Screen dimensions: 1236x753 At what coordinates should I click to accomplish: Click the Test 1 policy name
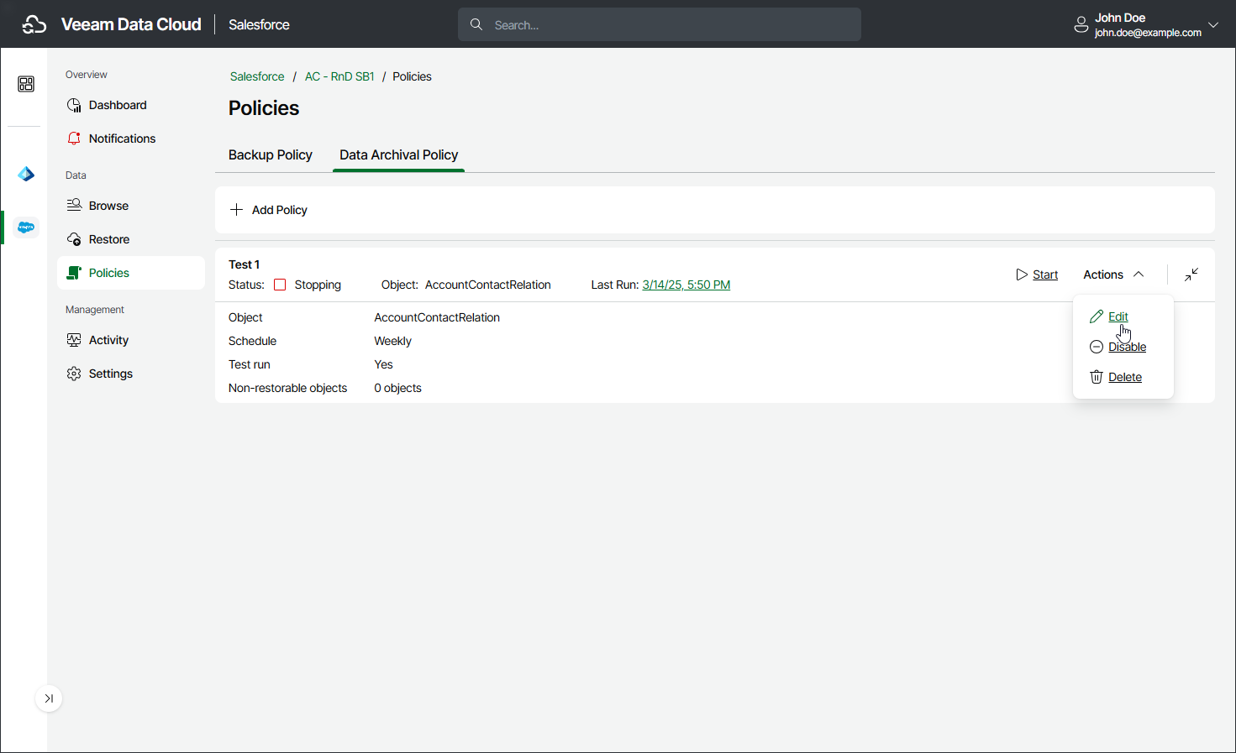[x=244, y=264]
